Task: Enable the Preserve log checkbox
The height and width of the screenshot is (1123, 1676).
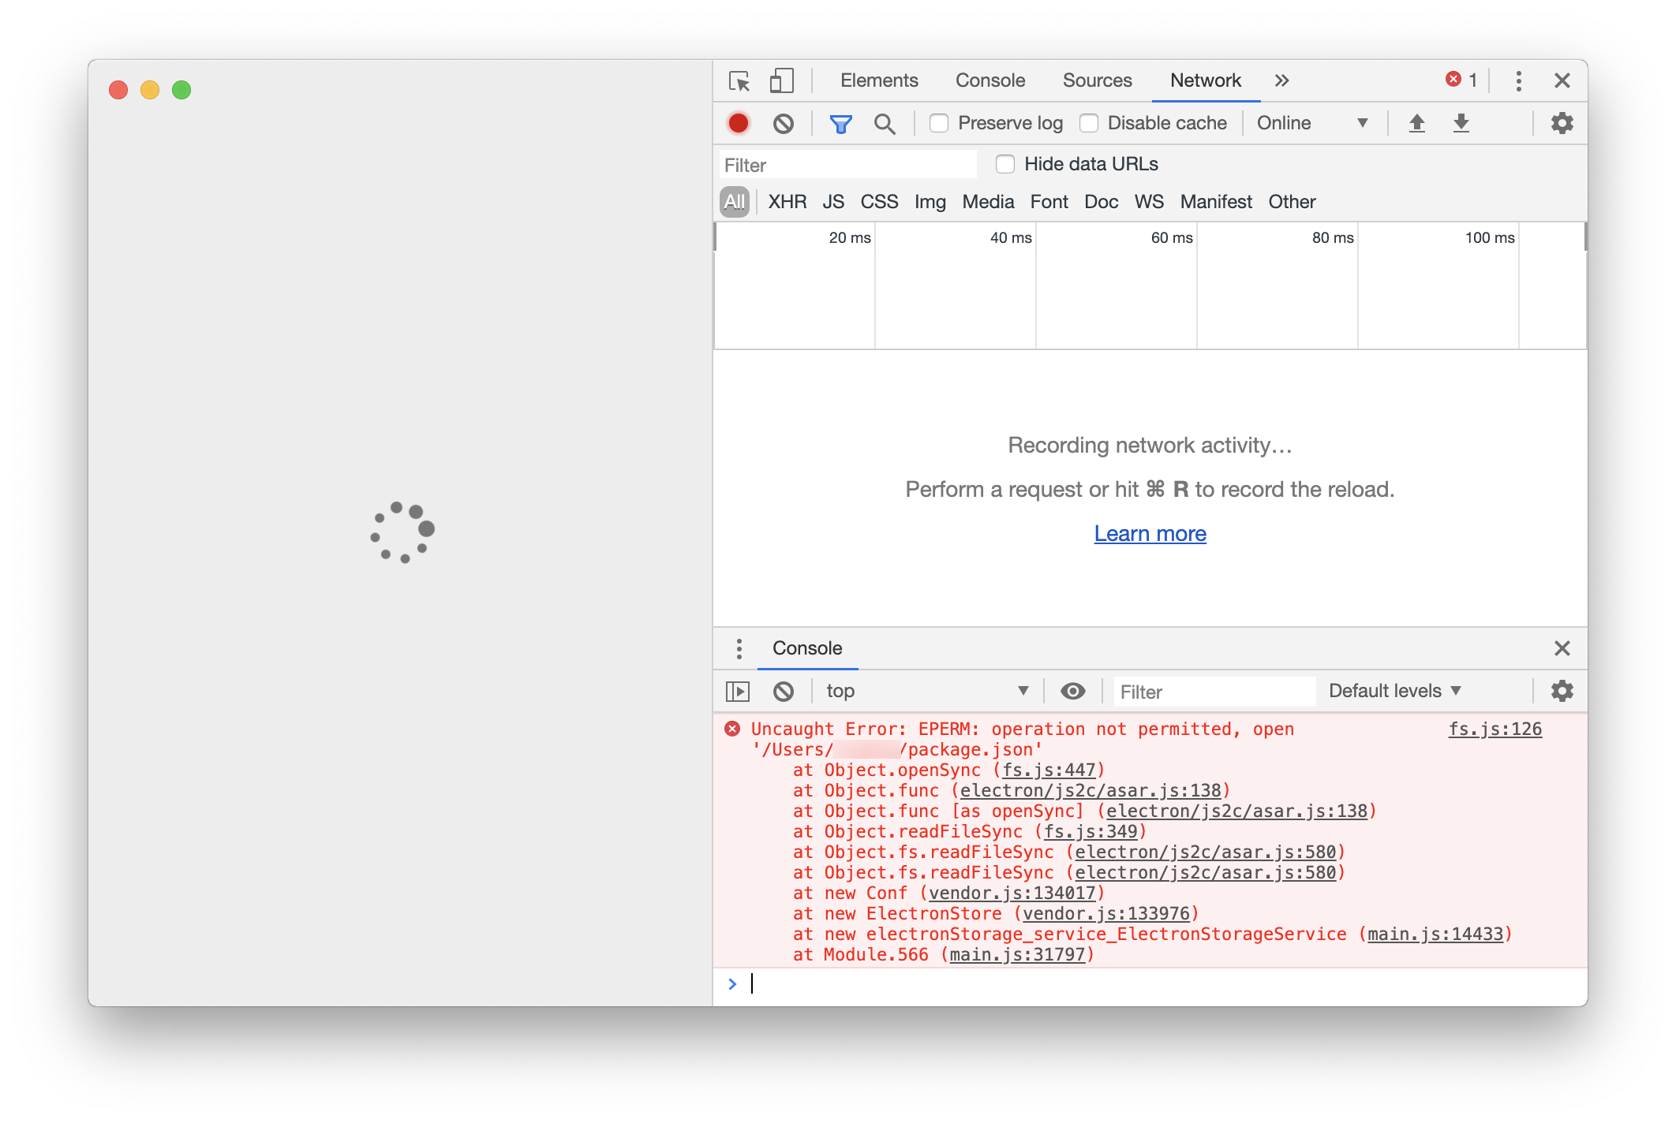Action: (938, 123)
